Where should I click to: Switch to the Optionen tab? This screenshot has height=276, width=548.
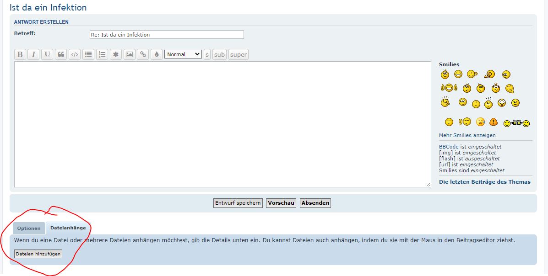29,228
